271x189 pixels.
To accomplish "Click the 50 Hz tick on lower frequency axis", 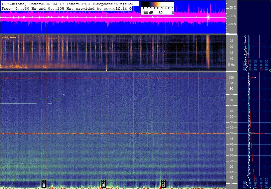I will 231,133.
